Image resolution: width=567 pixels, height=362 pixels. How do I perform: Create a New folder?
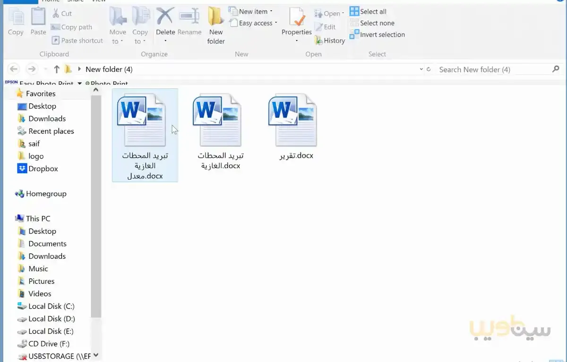tap(216, 26)
